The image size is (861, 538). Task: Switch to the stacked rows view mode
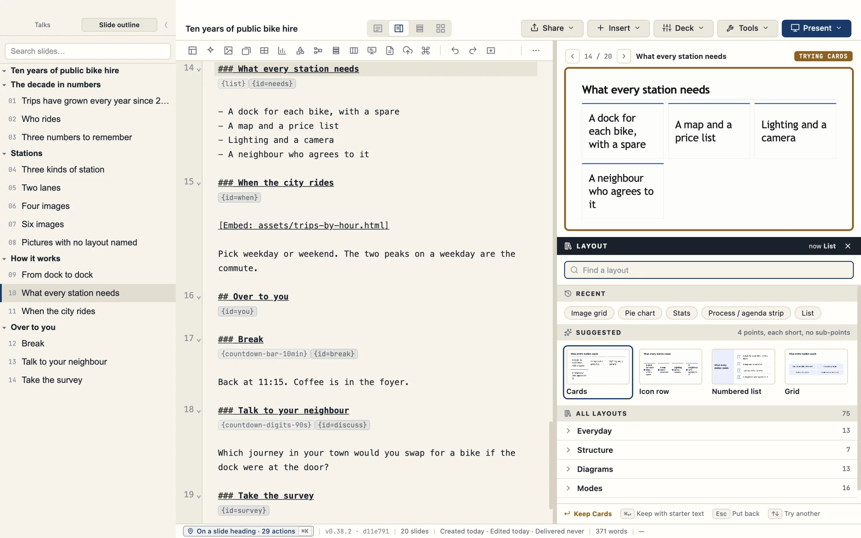[x=419, y=28]
